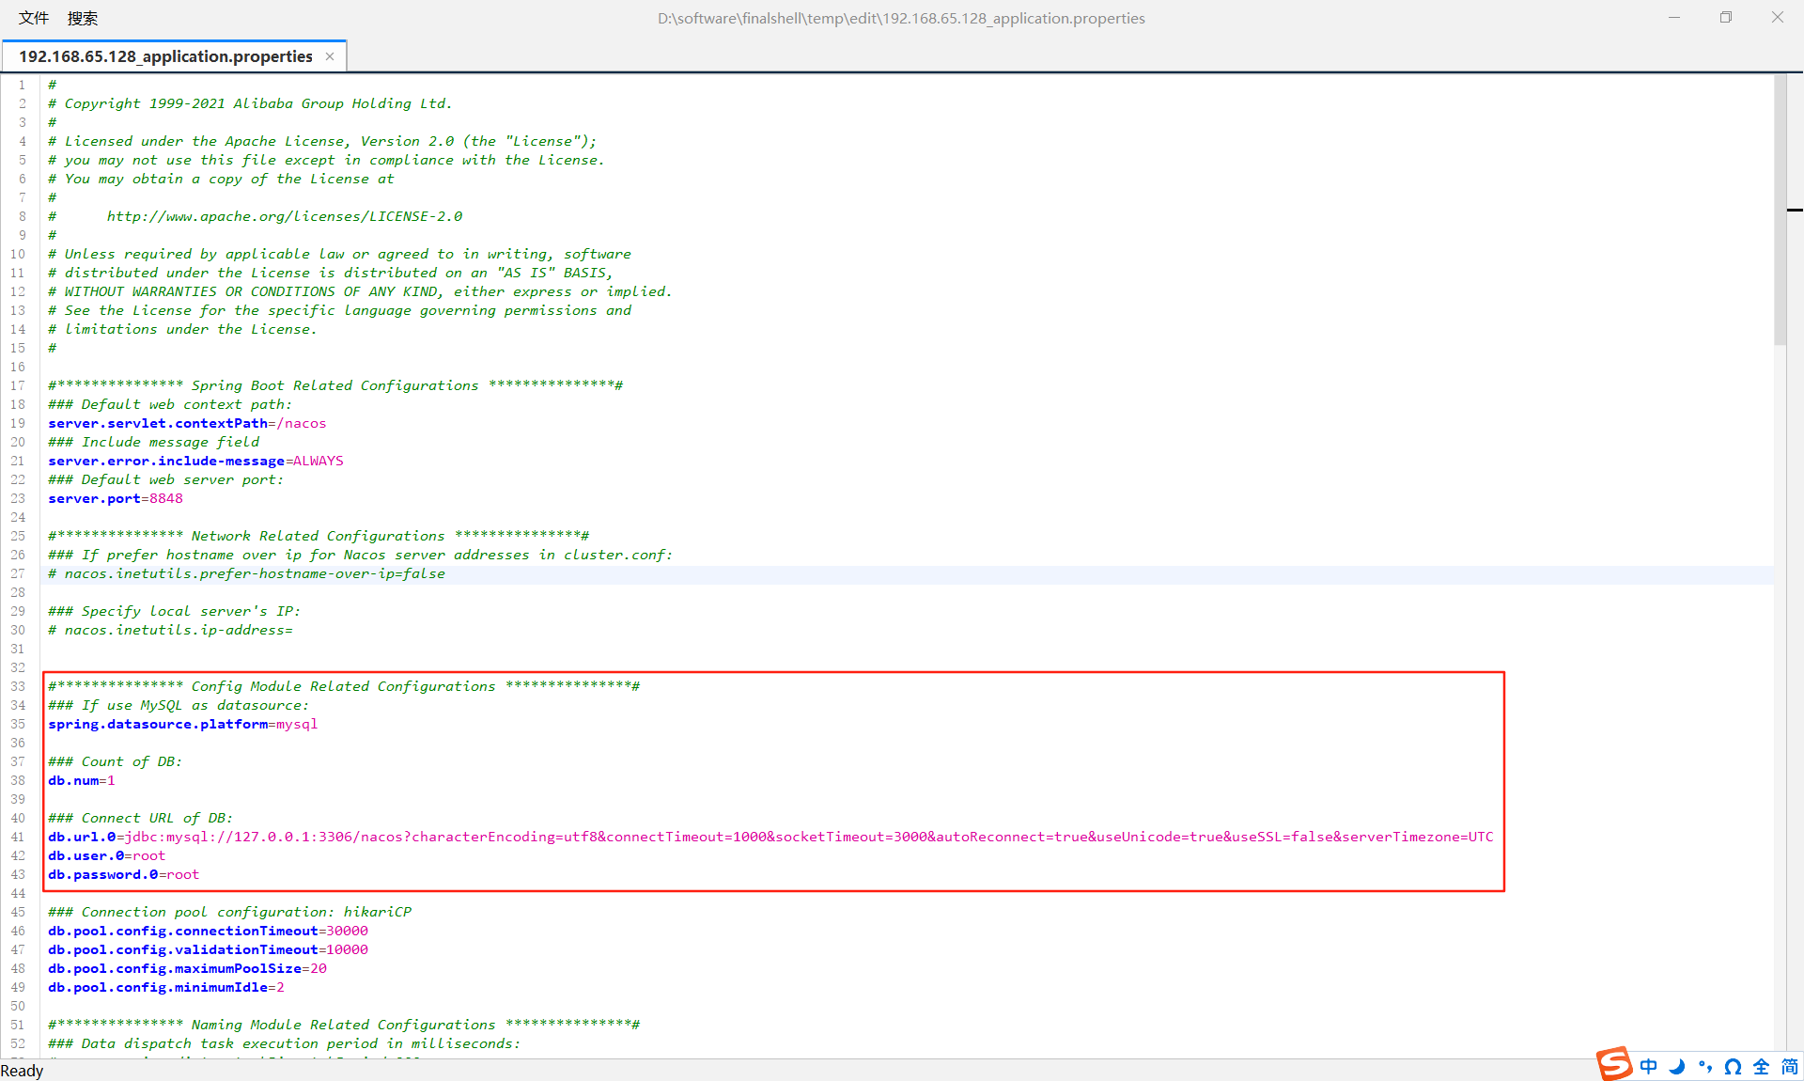Click the Apache license URL text

tap(284, 216)
